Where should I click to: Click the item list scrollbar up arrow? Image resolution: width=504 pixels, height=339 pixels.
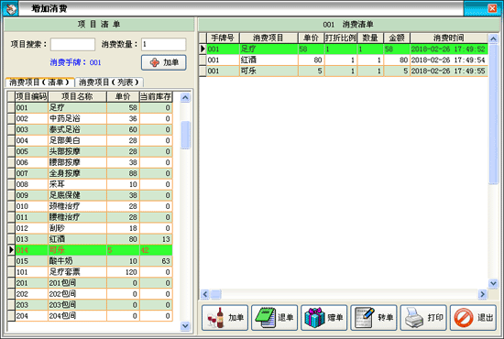185,97
